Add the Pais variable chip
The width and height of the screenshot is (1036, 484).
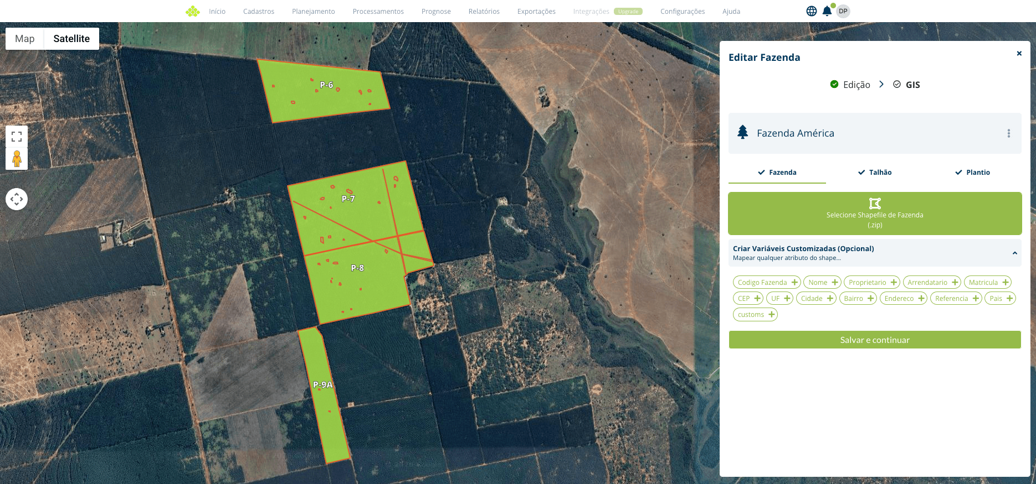pyautogui.click(x=1000, y=298)
